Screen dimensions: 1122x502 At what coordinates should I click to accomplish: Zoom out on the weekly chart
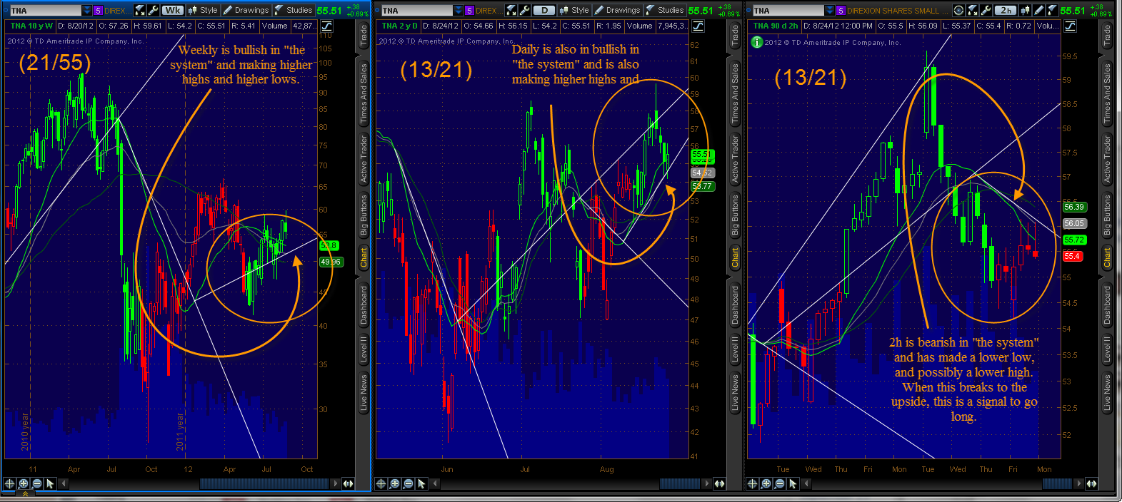pyautogui.click(x=37, y=483)
